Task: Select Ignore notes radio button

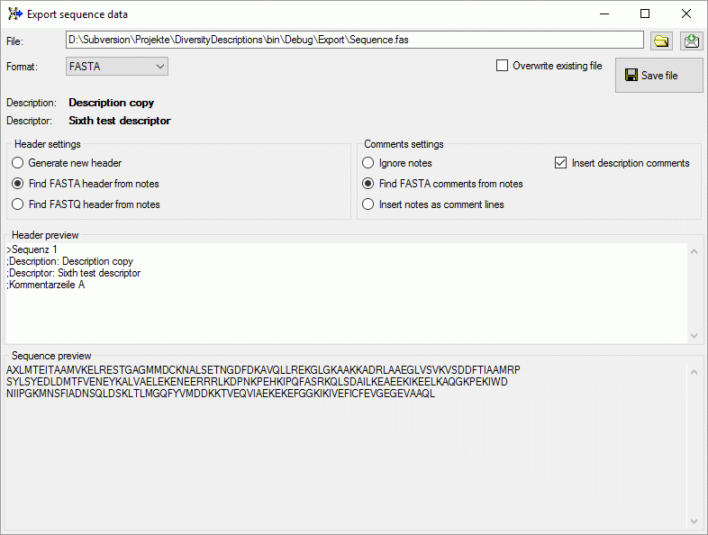Action: coord(368,163)
